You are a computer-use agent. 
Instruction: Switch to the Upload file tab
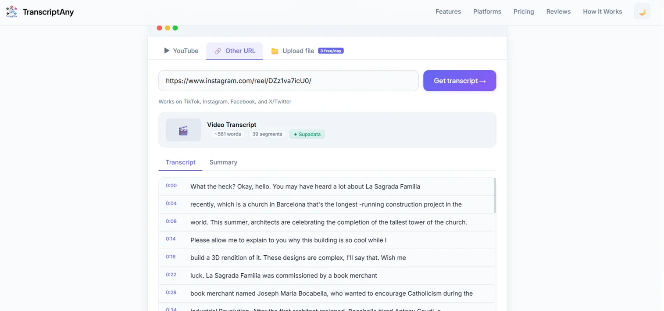(x=307, y=51)
